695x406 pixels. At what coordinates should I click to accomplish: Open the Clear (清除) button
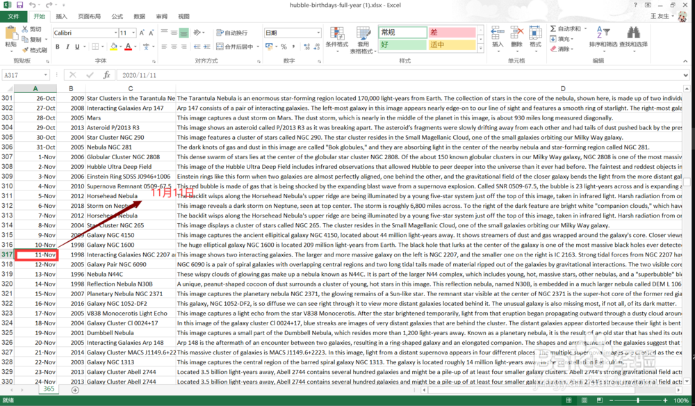[562, 49]
